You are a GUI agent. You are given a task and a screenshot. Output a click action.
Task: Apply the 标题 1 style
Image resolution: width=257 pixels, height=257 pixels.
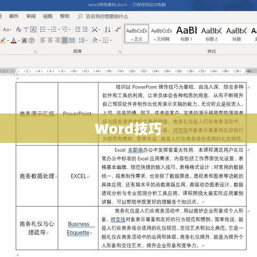tap(186, 34)
